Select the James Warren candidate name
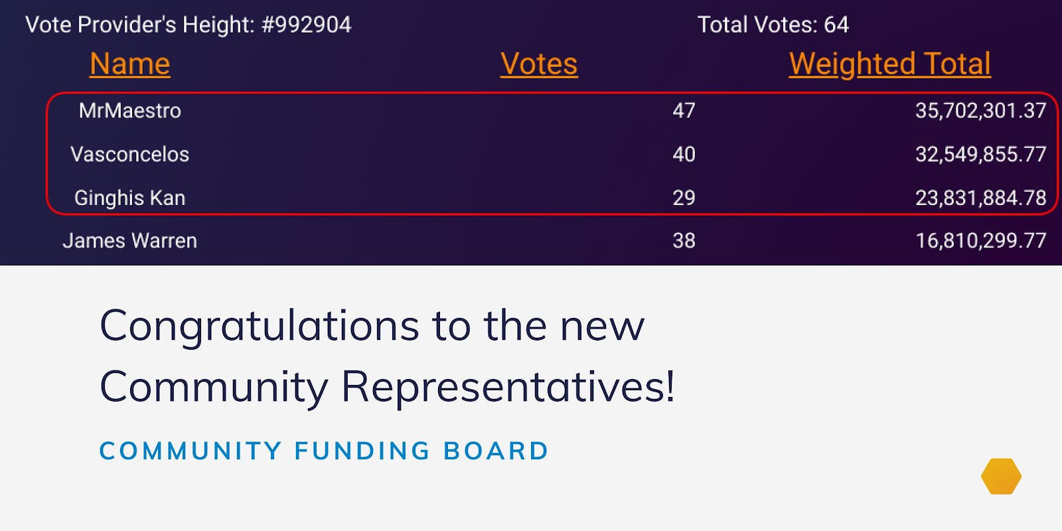Screen dimensions: 1062x531 coord(130,241)
